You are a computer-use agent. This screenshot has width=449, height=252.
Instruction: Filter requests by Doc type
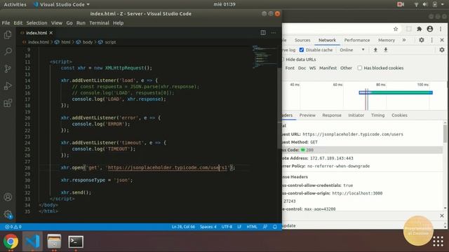(x=302, y=68)
